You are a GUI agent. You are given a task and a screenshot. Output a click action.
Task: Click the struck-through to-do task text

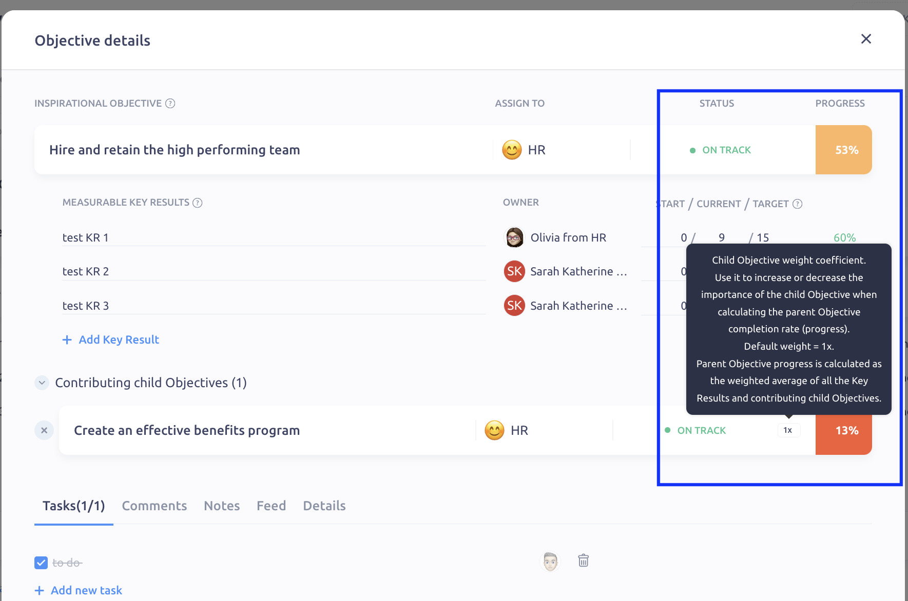[67, 563]
